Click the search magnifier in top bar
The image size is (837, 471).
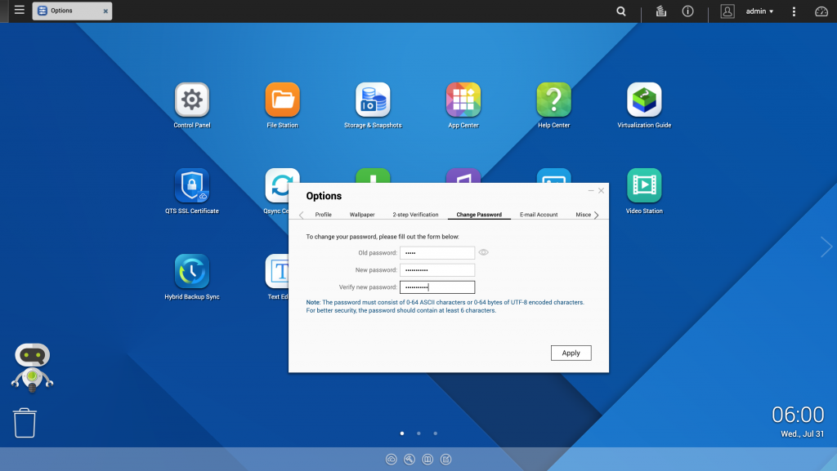coord(621,11)
